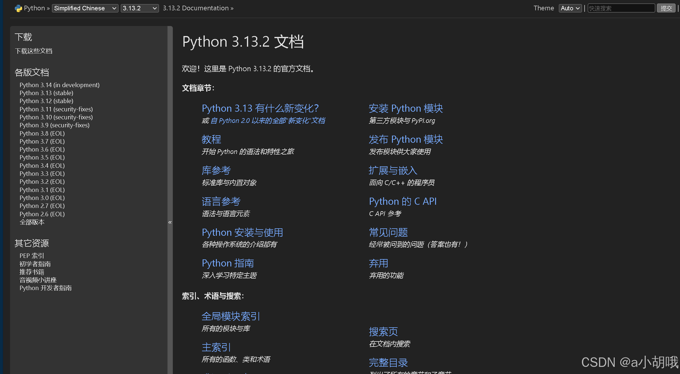Image resolution: width=680 pixels, height=374 pixels.
Task: Collapse the sidebar with the « arrow
Action: (x=170, y=222)
